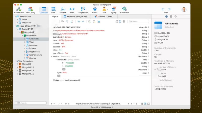Open the User toolbar icon
The width and height of the screenshot is (202, 113).
[104, 10]
